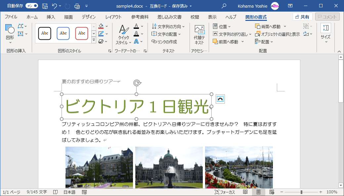Viewport: 344px width, 196px height.
Task: Click the Shape Outline pen icon
Action: [101, 33]
